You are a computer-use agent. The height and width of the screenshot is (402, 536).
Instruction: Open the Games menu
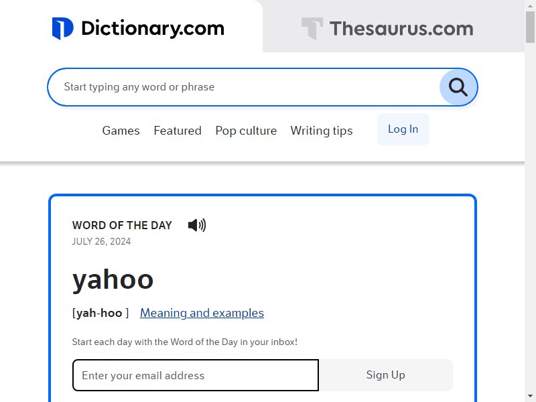[121, 131]
